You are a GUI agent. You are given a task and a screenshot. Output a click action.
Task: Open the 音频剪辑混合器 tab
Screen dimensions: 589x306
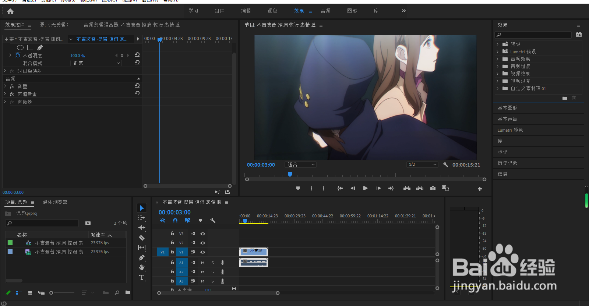[x=131, y=25]
